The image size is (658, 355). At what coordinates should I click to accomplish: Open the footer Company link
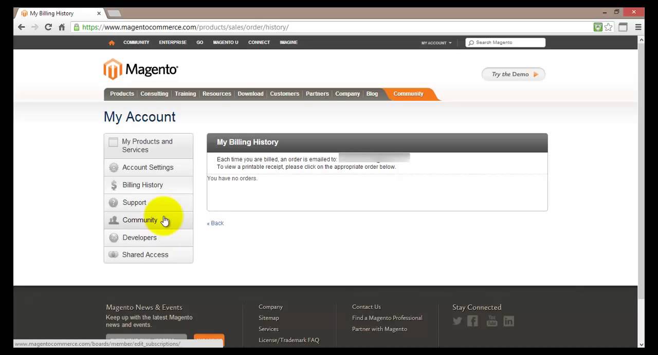coord(270,307)
